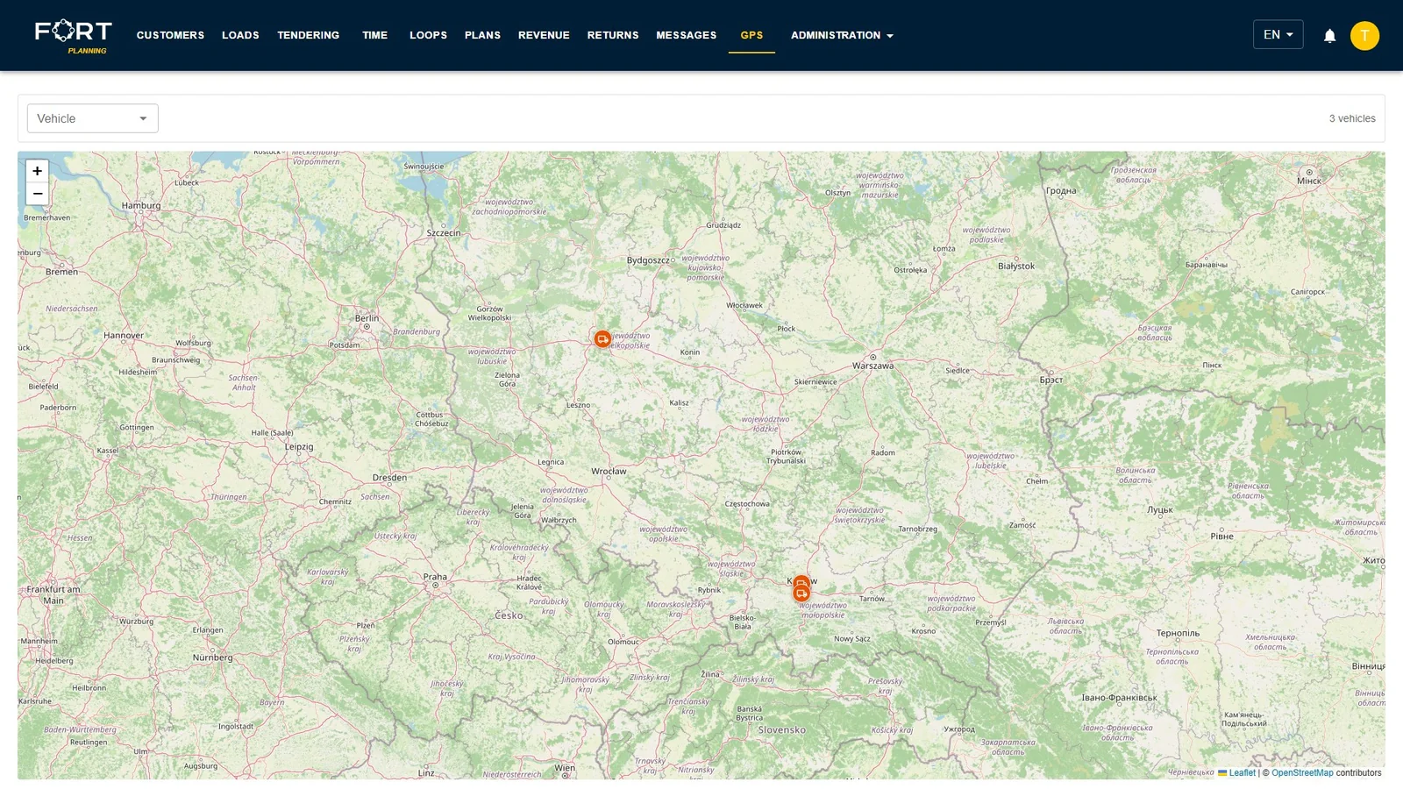Click the Hannover city label
Viewport: 1403px width, 789px height.
click(124, 336)
